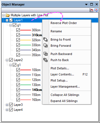Image resolution: width=100 pixels, height=123 pixels.
Task: Collapse g1 group under Layer2
Action: tap(10, 65)
